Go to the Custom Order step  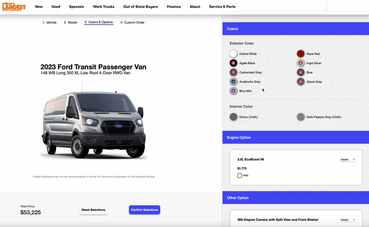click(x=132, y=22)
